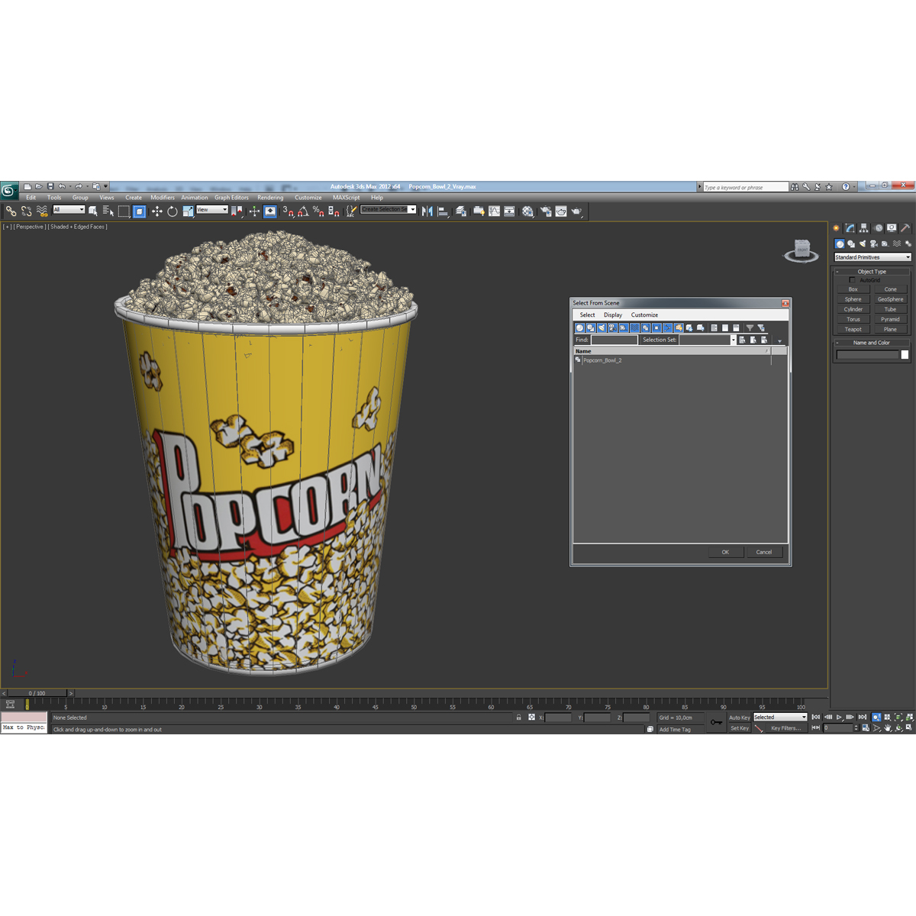Select the Select and Move tool
Image resolution: width=916 pixels, height=916 pixels.
pos(157,211)
